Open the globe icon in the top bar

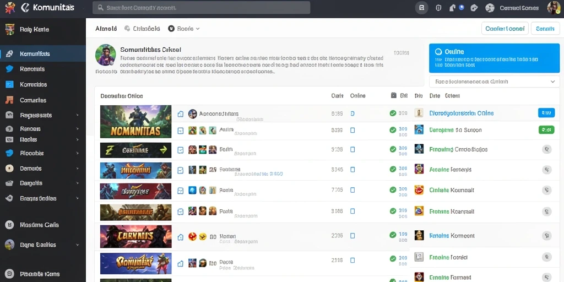tap(490, 8)
